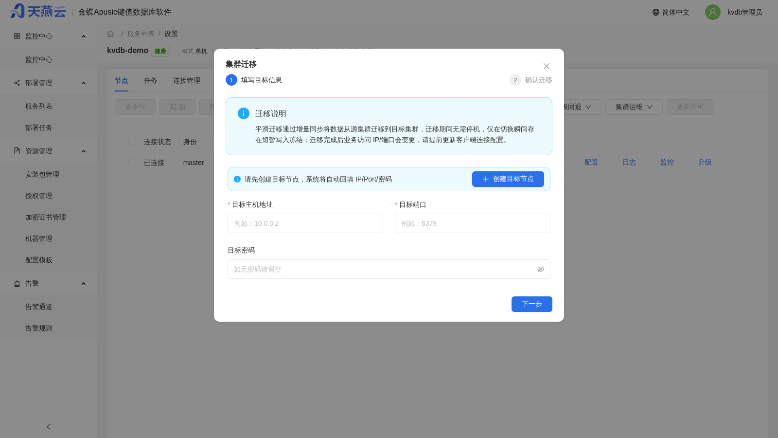Screen dimensions: 778x438
Task: Collapse the 资源管理 menu group
Action: pos(84,151)
